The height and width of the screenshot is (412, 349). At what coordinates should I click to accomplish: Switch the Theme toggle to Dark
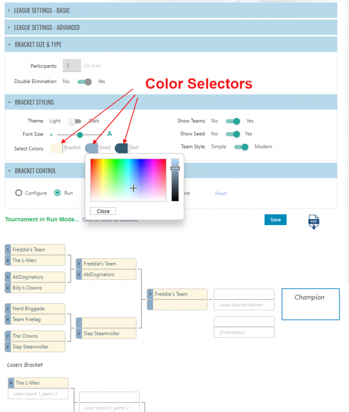(75, 121)
